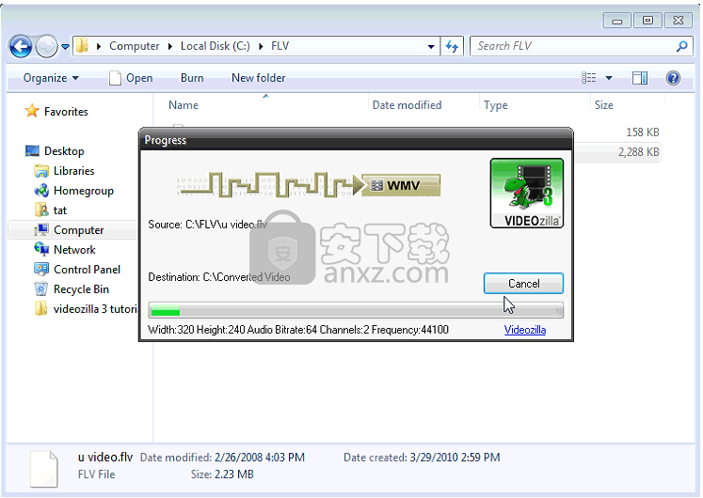
Task: Click the WMV format conversion graphic
Action: coord(309,185)
